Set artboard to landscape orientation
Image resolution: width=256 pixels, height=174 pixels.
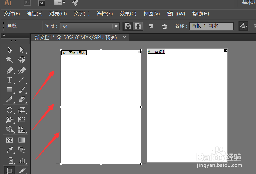138,26
